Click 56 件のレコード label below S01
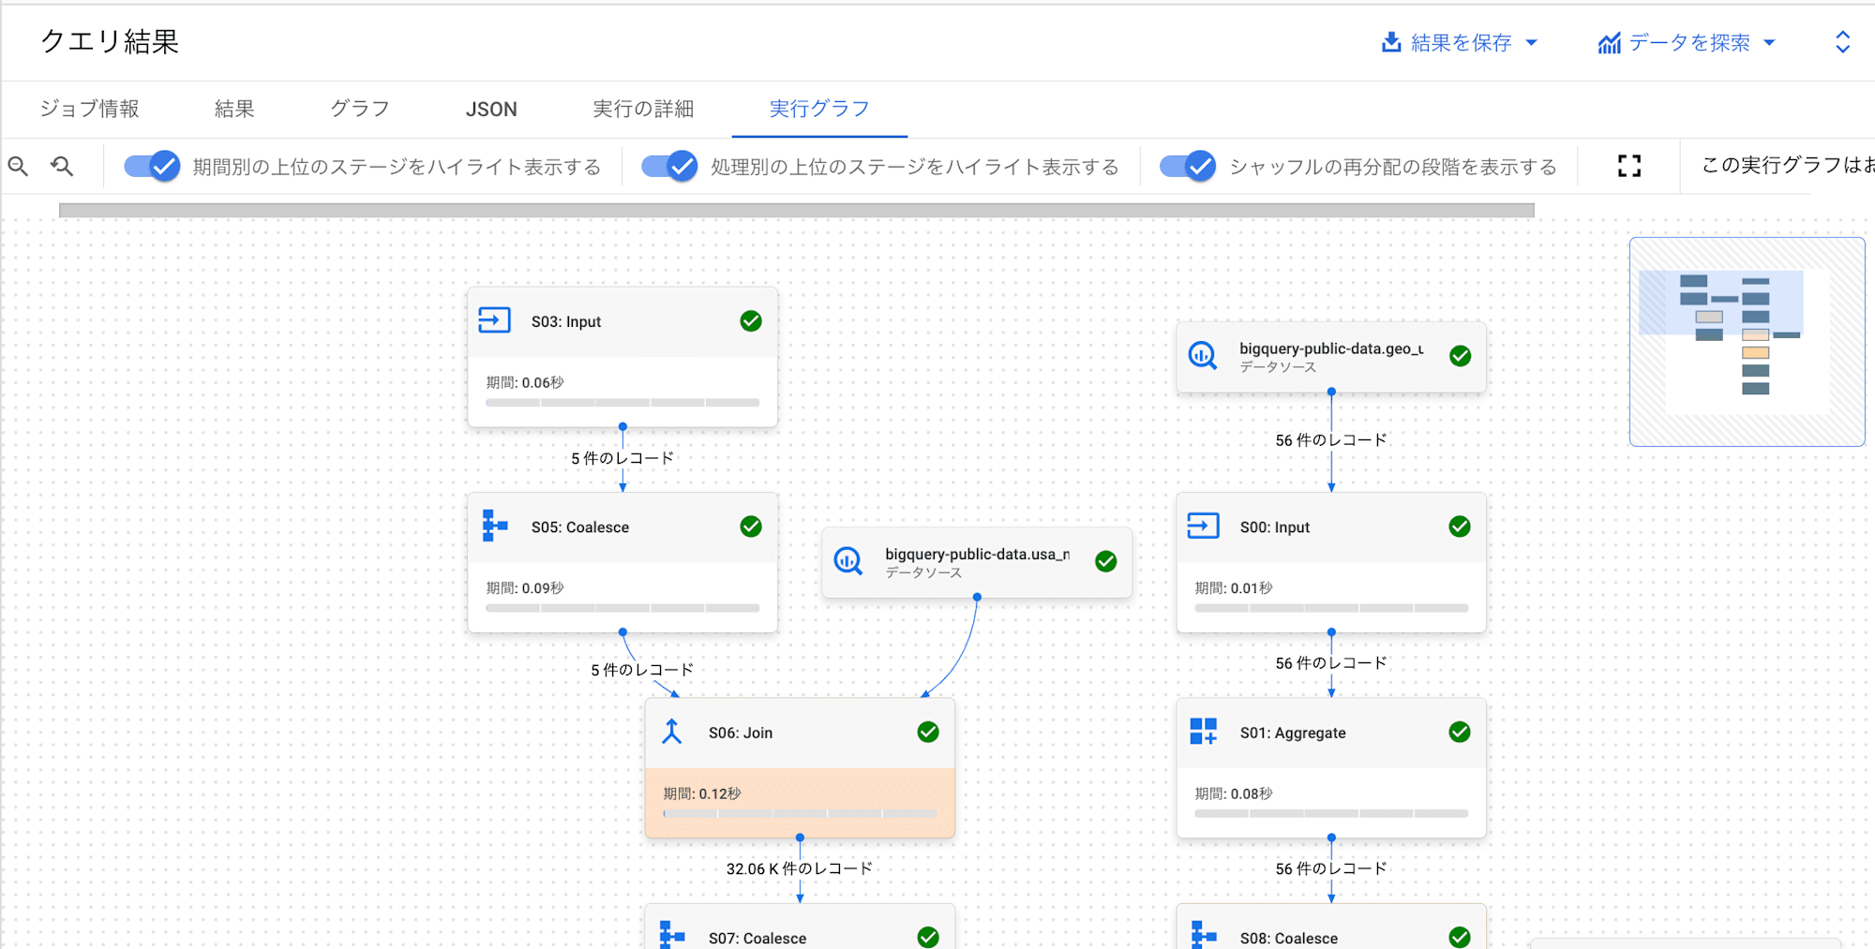Viewport: 1875px width, 949px height. point(1331,868)
